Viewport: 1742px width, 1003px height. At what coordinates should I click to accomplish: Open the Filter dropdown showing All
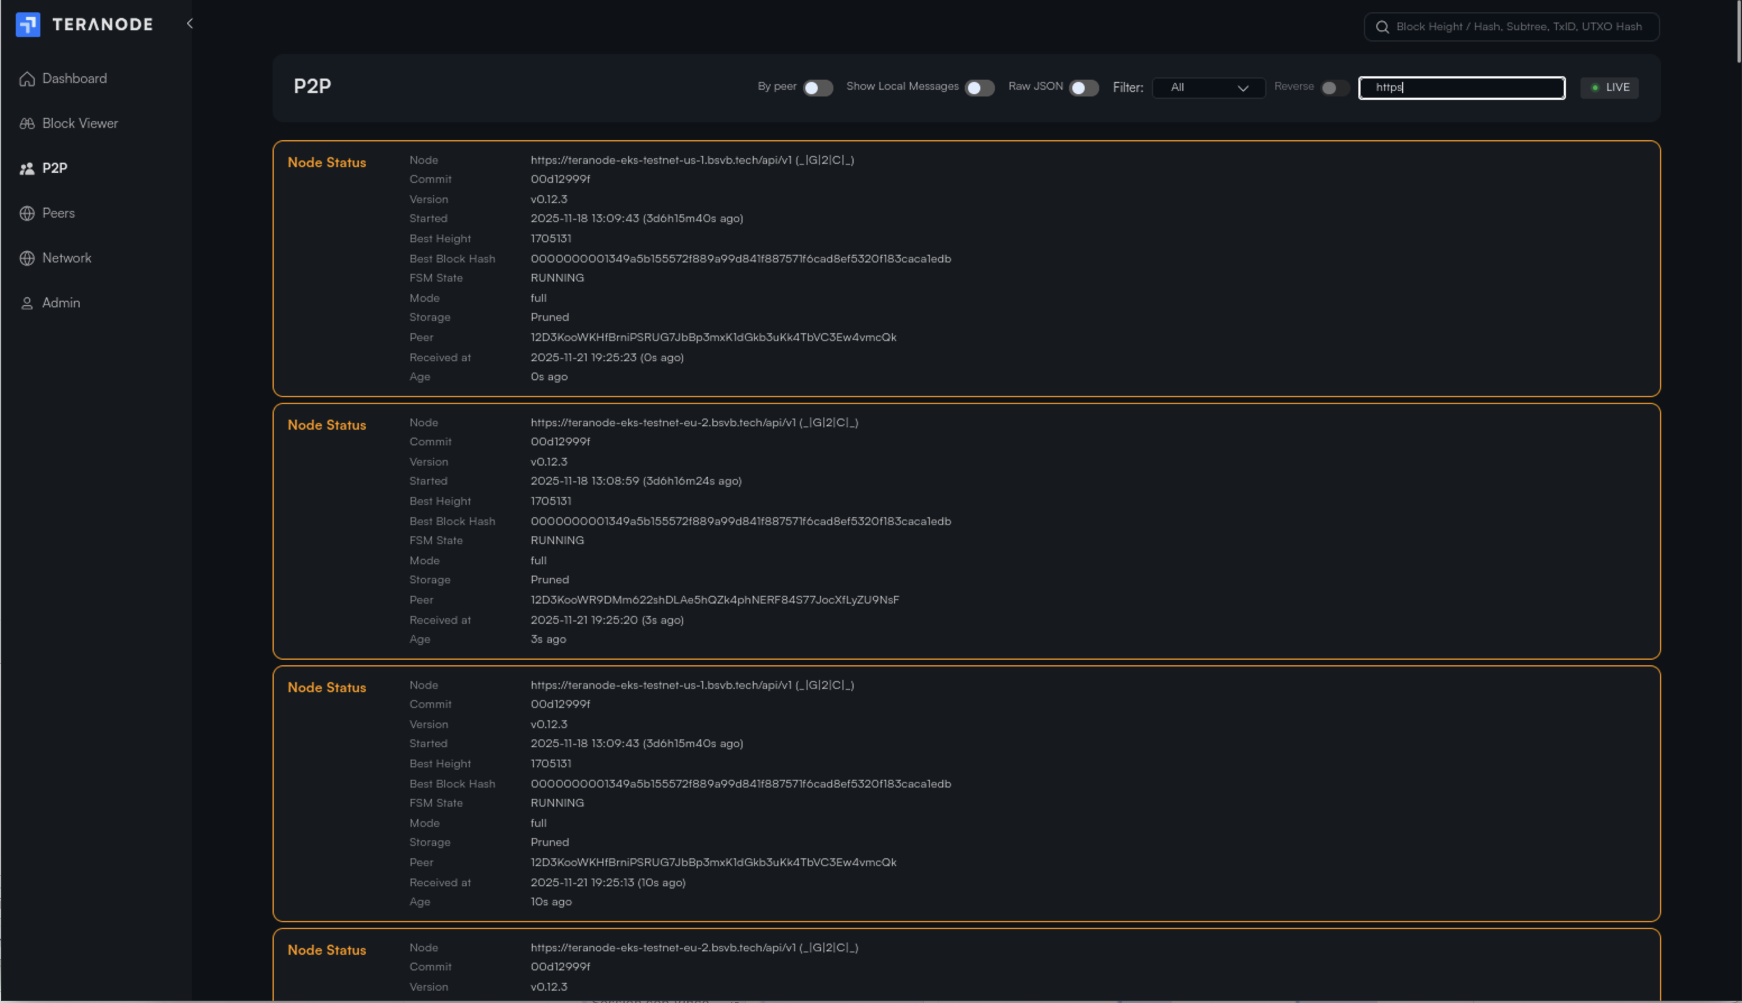pos(1209,88)
